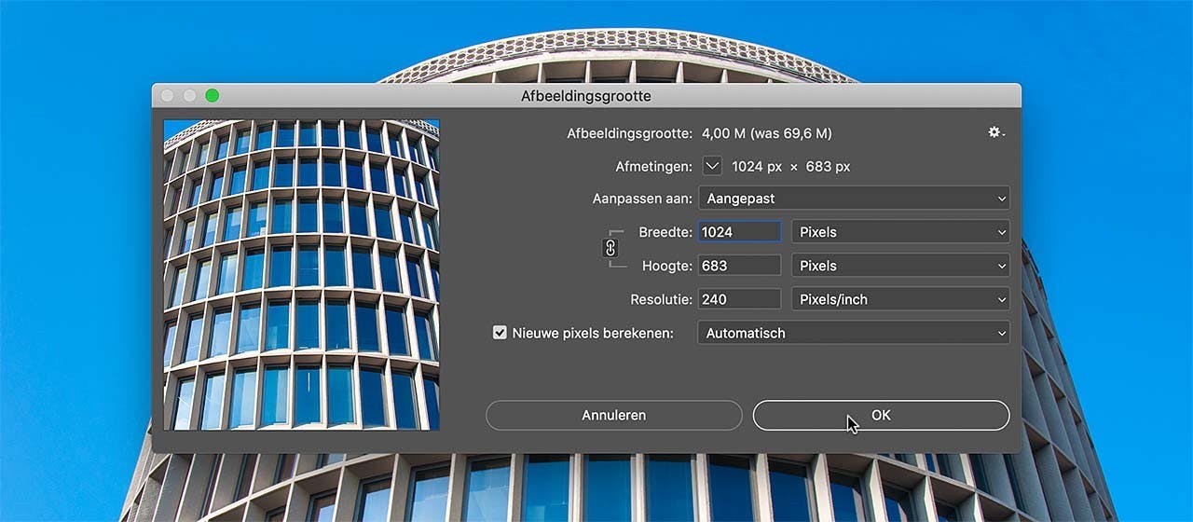The image size is (1193, 522).
Task: Open the Hoogte units dropdown
Action: pos(900,266)
